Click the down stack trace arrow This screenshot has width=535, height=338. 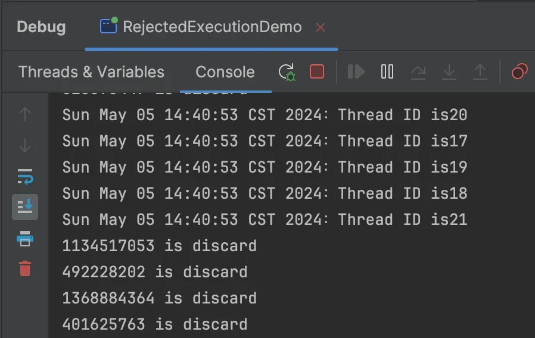25,145
